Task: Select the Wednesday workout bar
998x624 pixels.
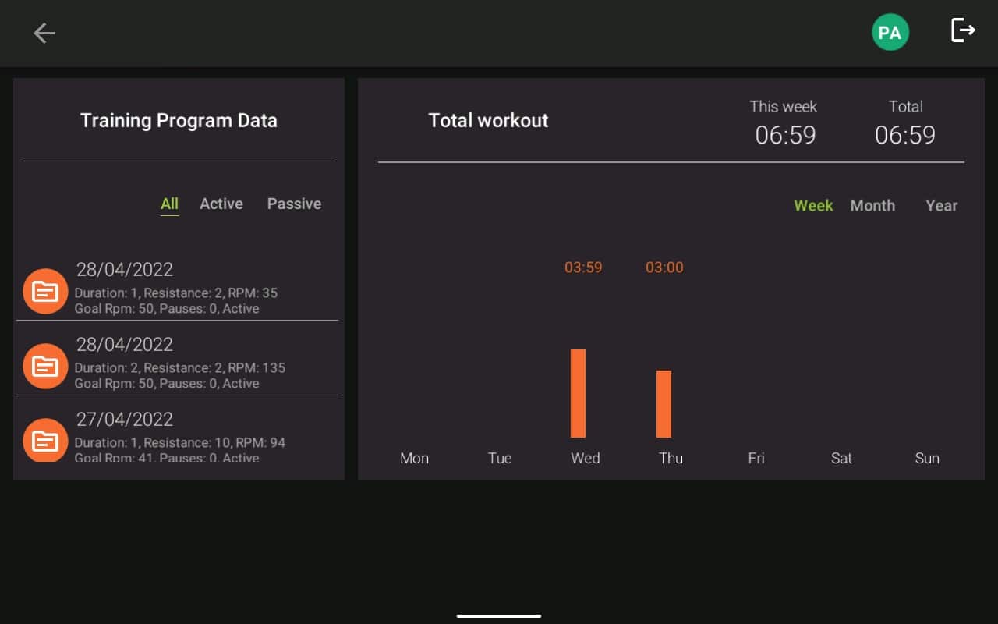Action: [578, 393]
